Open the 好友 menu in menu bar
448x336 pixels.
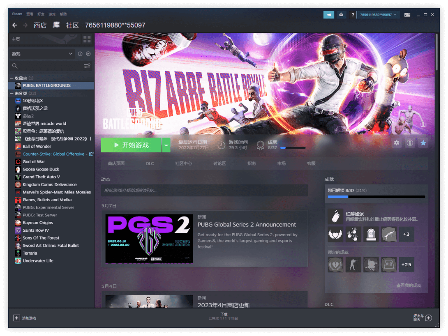pyautogui.click(x=41, y=14)
